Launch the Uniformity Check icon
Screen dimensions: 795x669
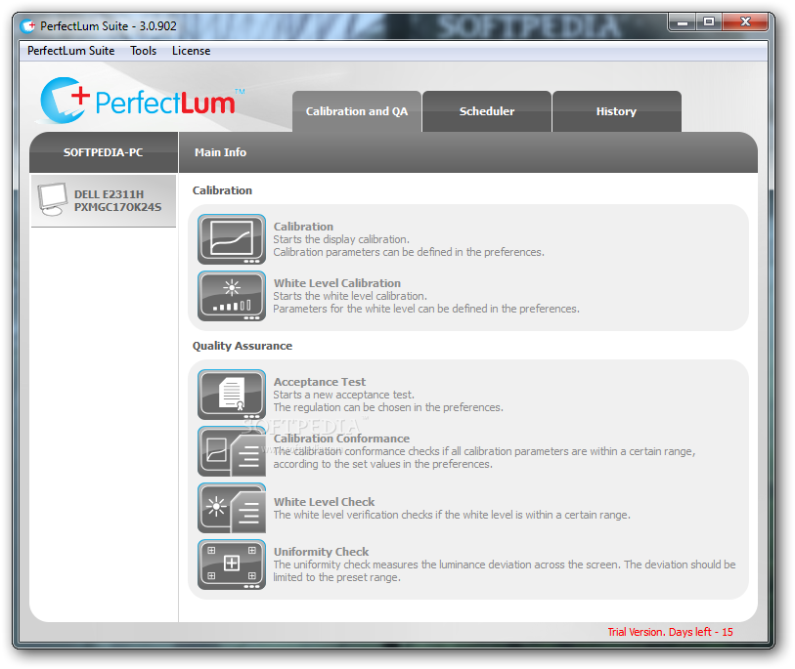pos(232,564)
